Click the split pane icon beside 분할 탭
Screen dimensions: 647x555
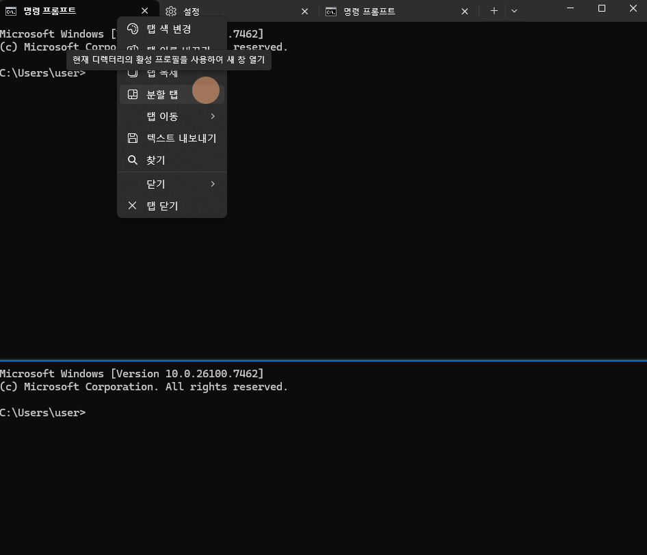[133, 94]
